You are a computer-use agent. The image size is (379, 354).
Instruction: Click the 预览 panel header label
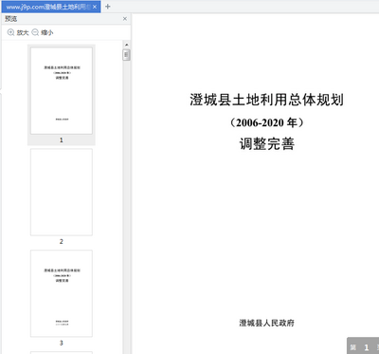(x=11, y=19)
